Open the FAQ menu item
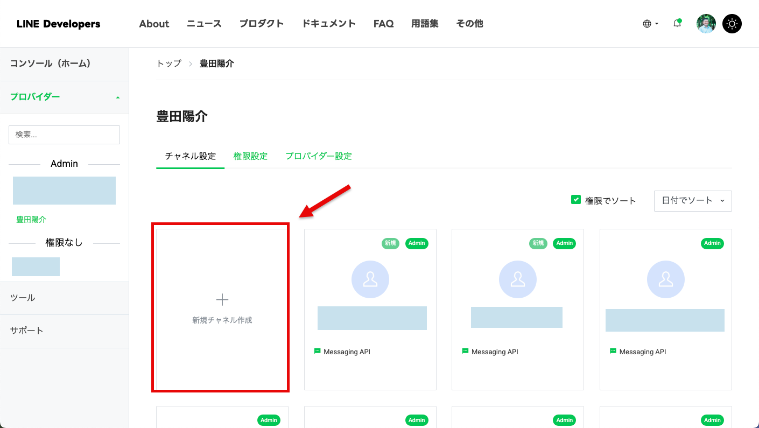This screenshot has height=428, width=759. coord(383,24)
